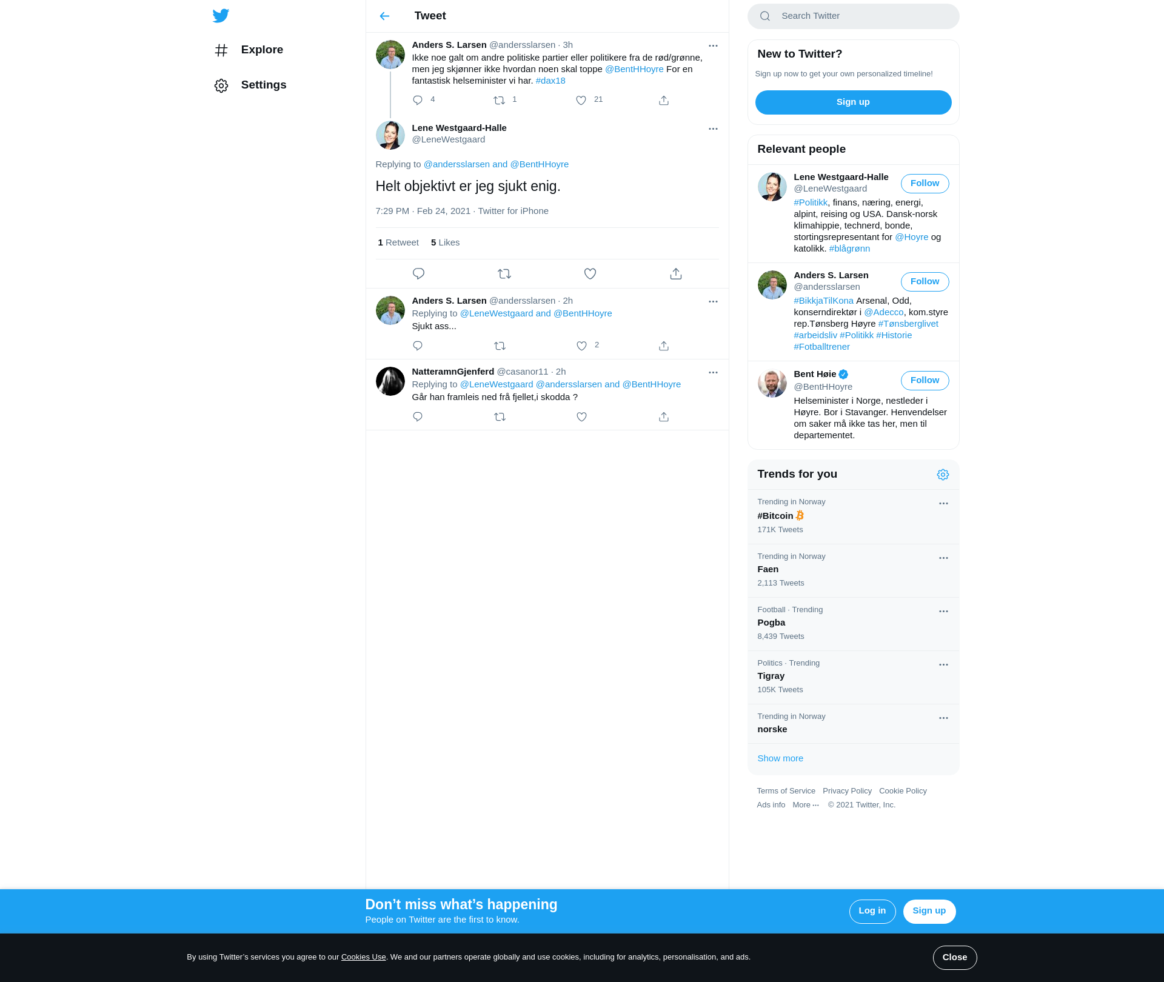
Task: Reply to the main tweet via comment icon
Action: (418, 274)
